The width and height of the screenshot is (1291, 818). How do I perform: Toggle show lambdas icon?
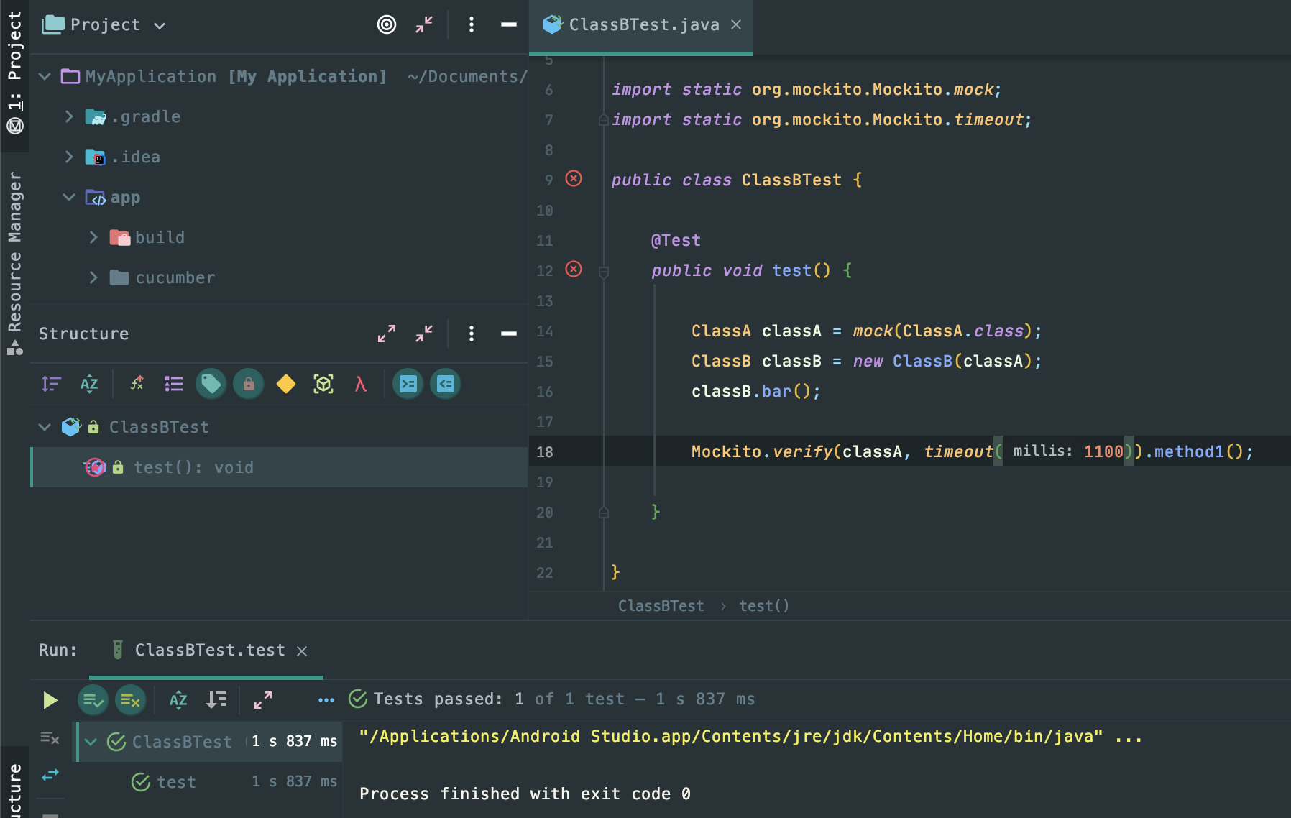click(361, 384)
